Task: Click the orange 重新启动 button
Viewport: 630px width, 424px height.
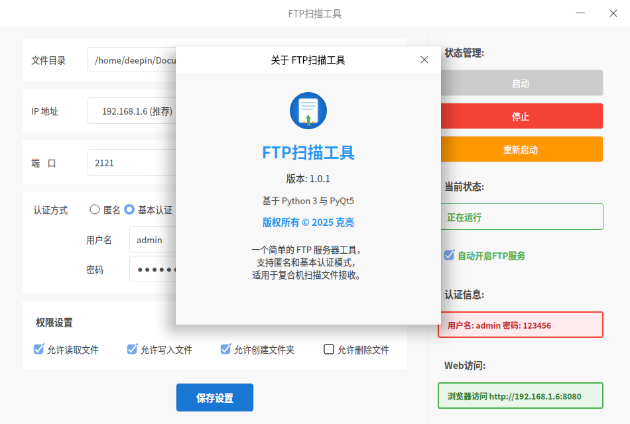Action: pos(522,149)
